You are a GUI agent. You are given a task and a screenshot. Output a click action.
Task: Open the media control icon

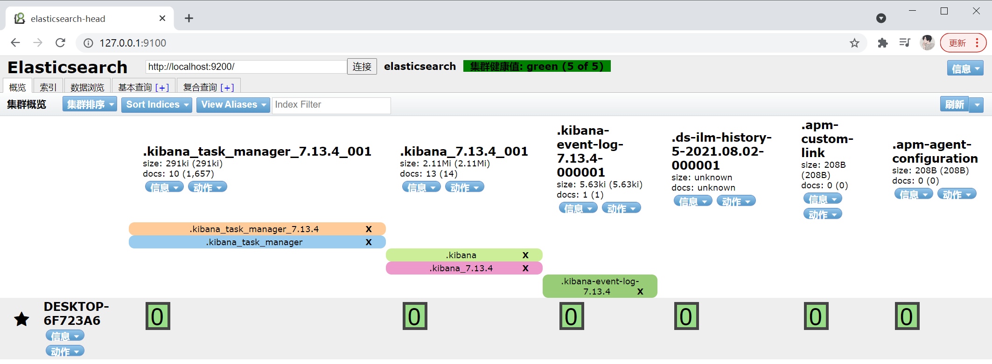(x=905, y=43)
